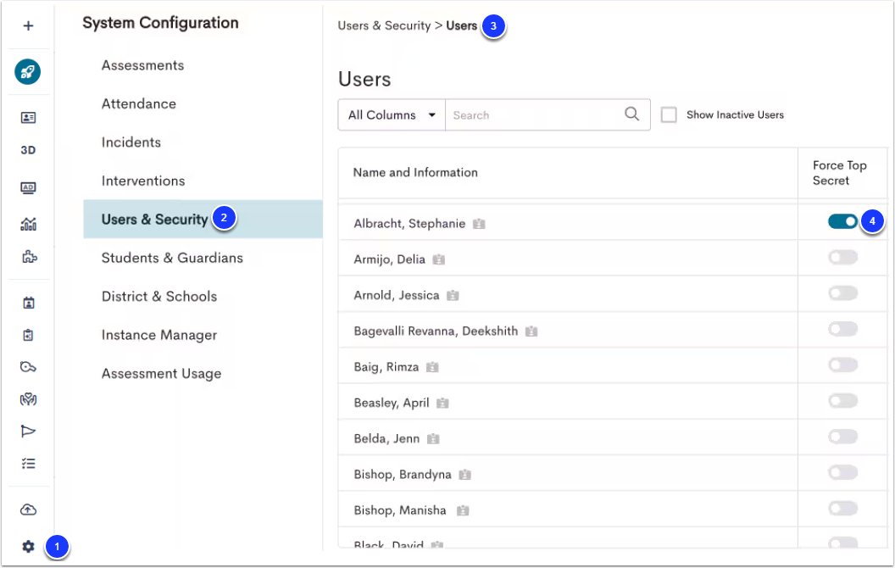The height and width of the screenshot is (568, 895).
Task: Go to Incidents configuration
Action: [x=131, y=142]
